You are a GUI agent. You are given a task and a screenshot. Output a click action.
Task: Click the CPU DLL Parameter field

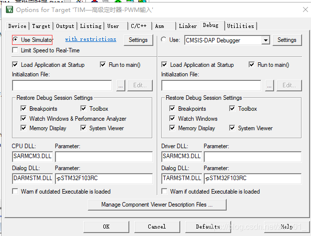[x=104, y=157]
